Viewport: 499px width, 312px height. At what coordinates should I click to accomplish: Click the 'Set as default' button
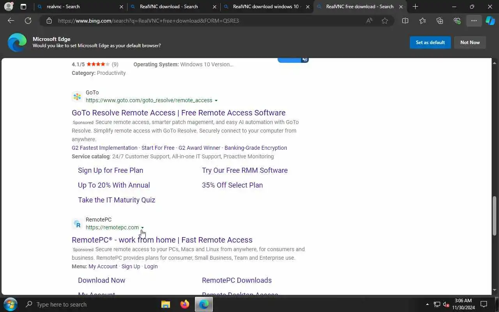point(430,43)
